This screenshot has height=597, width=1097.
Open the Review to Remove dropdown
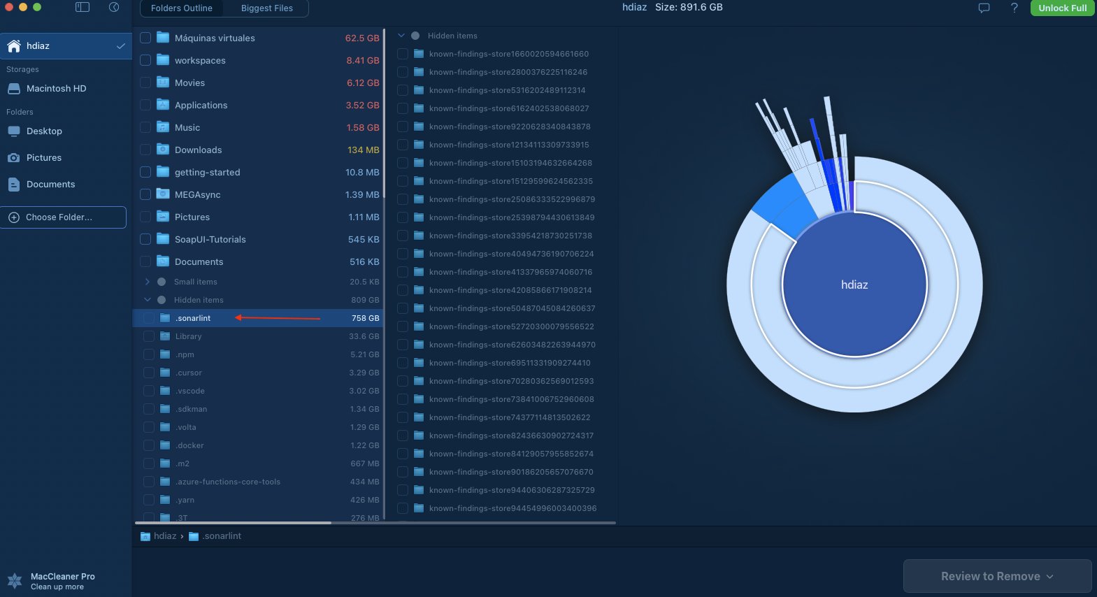click(x=997, y=576)
